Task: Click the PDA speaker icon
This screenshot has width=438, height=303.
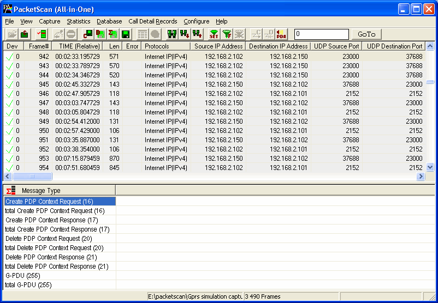Action: pos(281,34)
